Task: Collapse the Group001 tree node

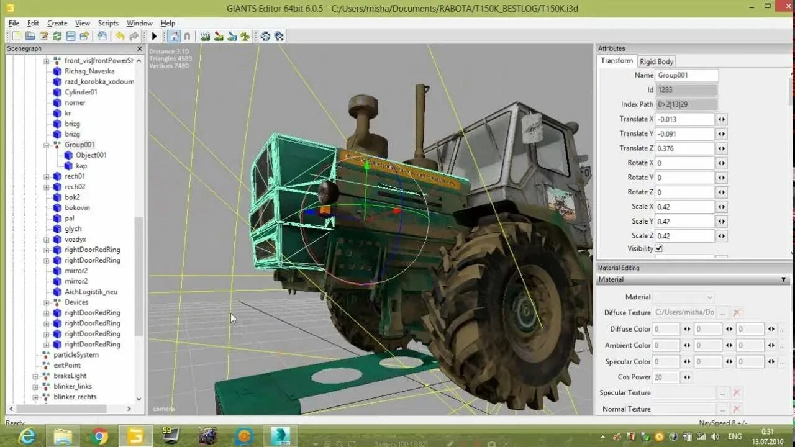Action: [x=47, y=145]
